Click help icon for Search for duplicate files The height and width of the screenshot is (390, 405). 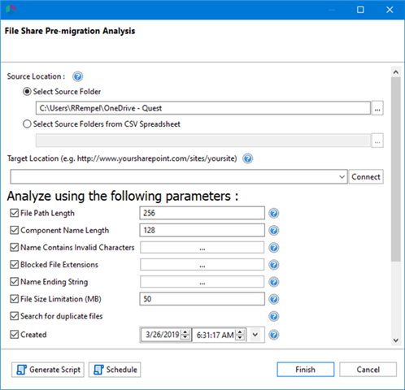274,316
